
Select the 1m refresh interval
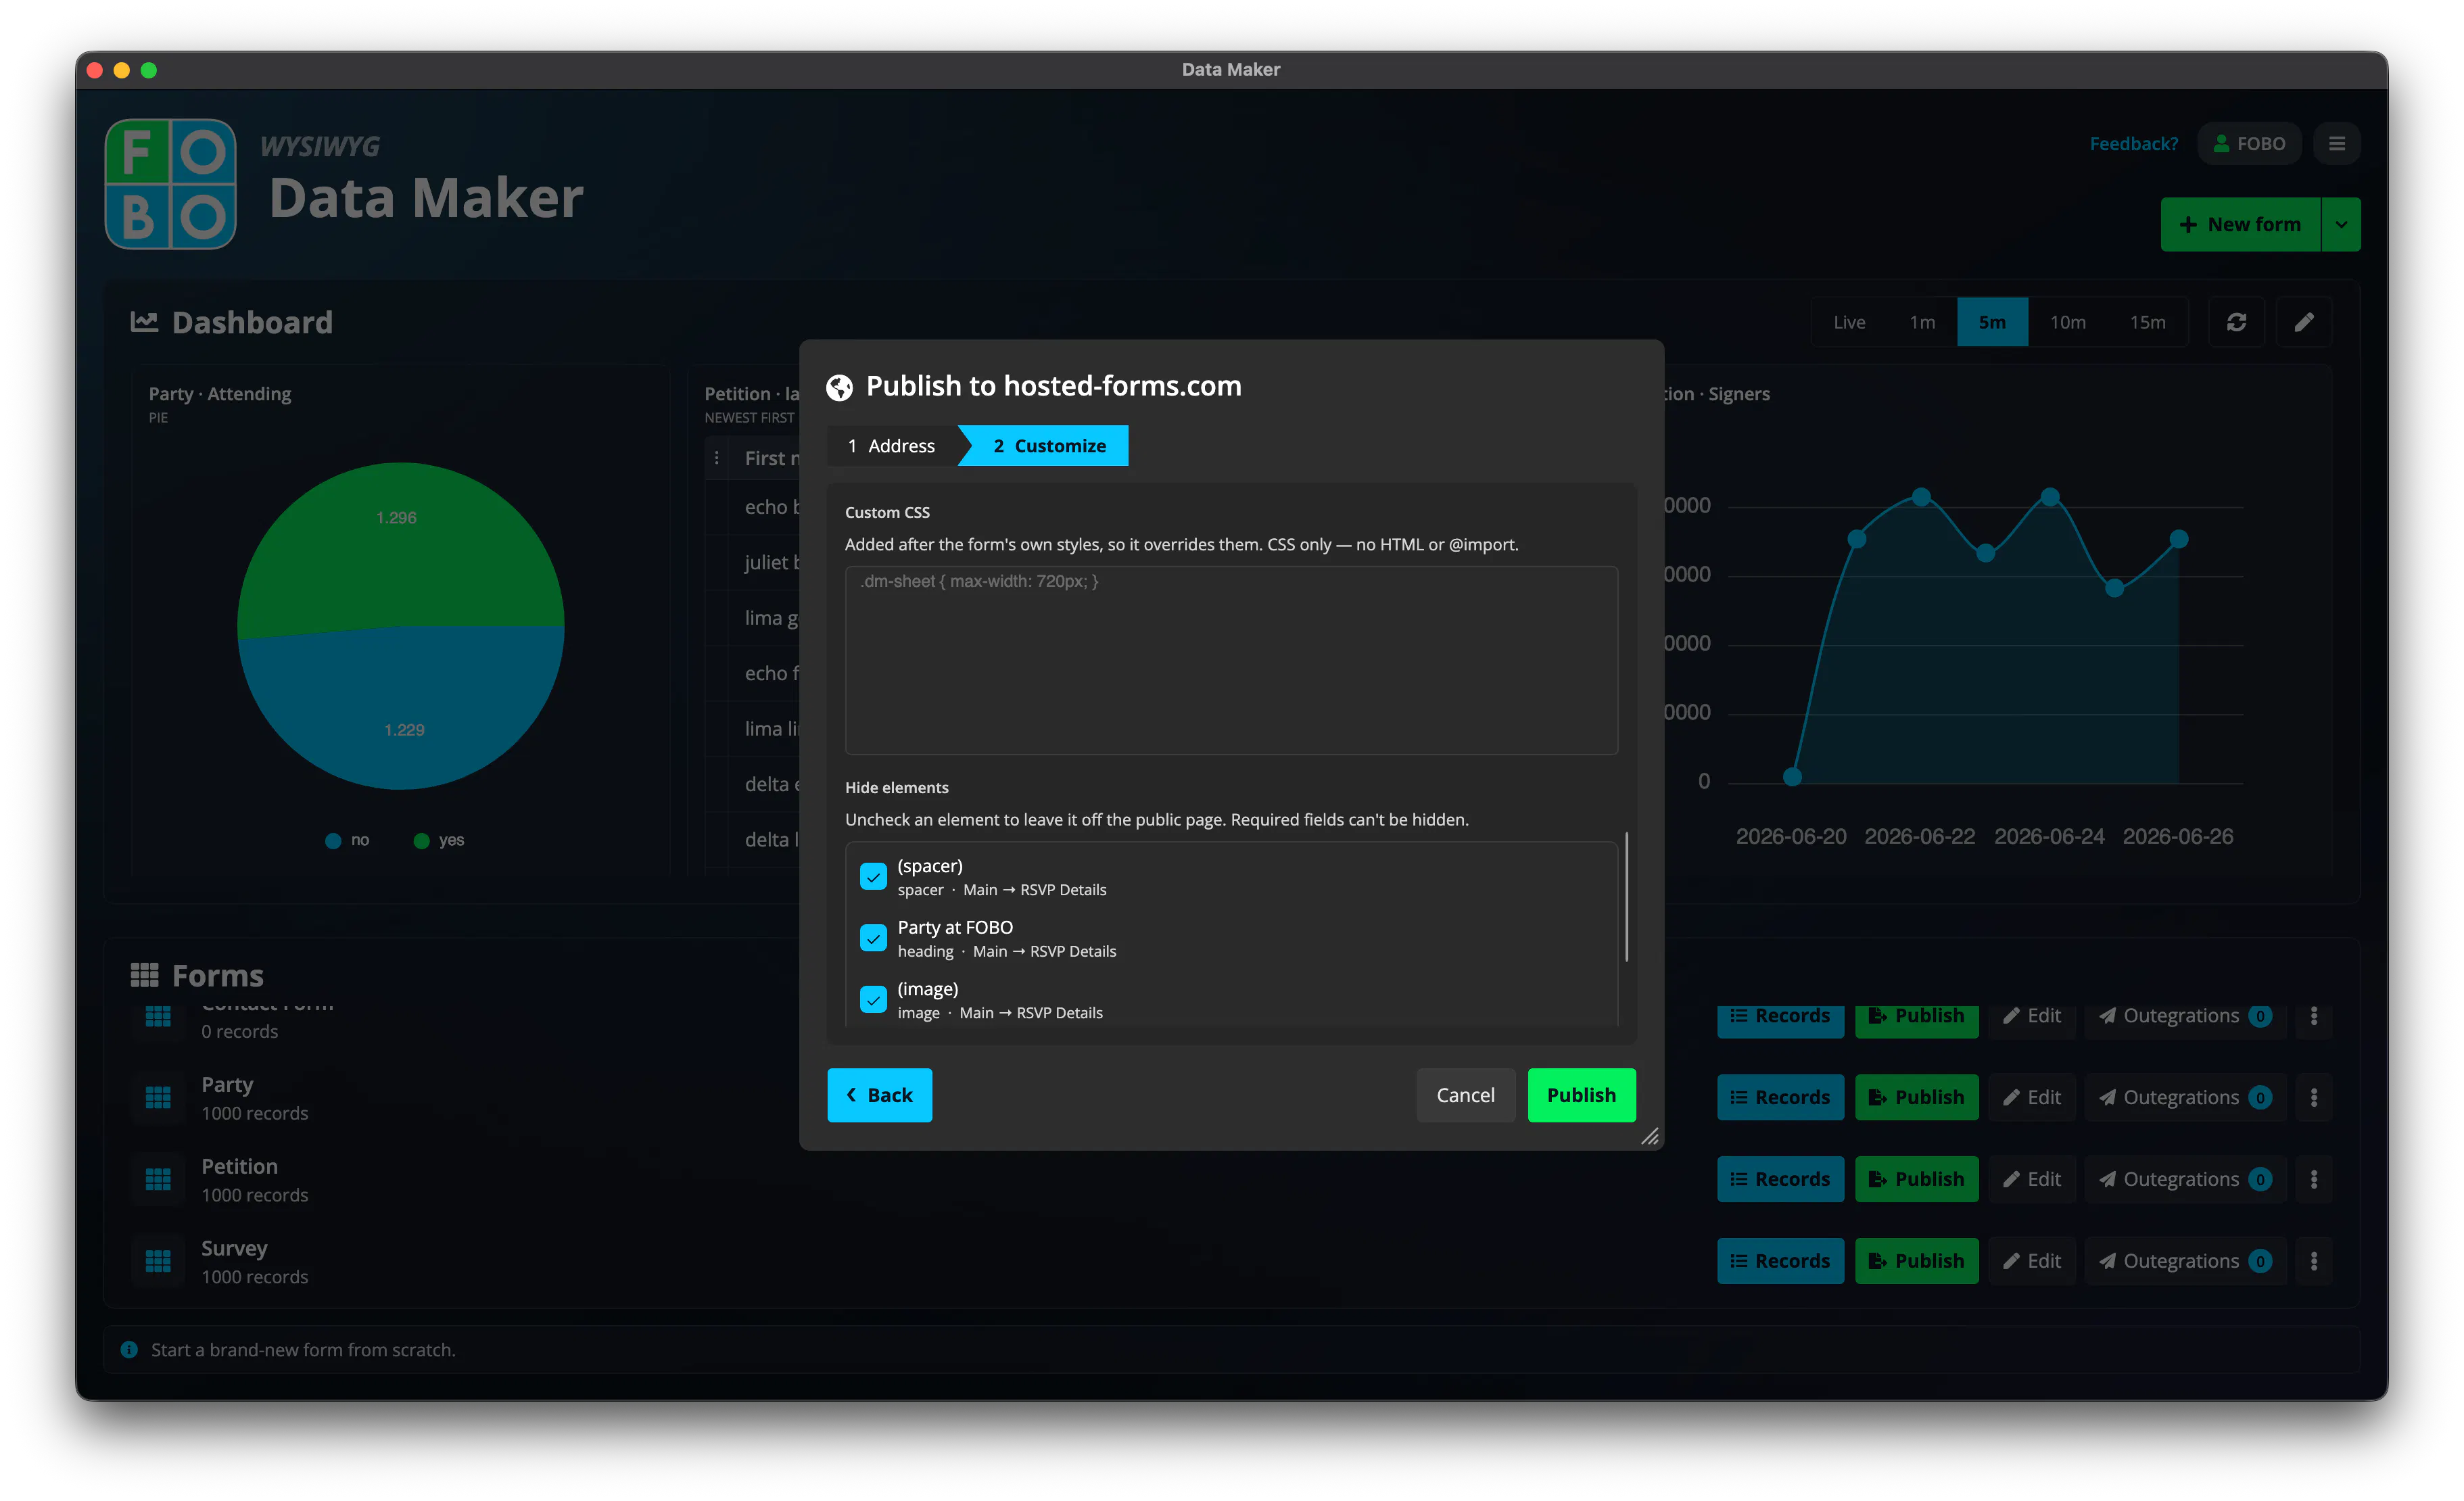[x=1921, y=322]
